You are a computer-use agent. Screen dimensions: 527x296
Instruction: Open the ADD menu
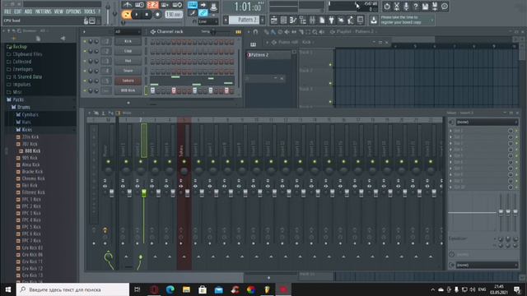[28, 12]
